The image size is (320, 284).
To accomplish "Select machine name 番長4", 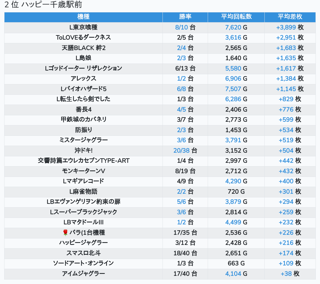I will [x=83, y=109].
